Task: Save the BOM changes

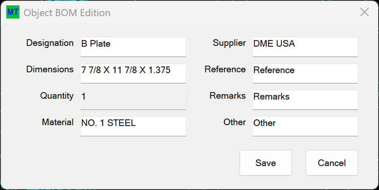Action: [265, 163]
